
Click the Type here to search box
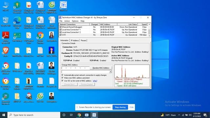(34, 115)
